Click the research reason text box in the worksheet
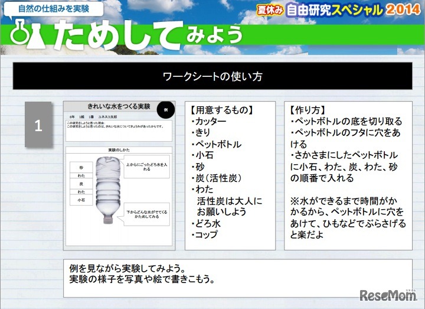This screenshot has width=425, height=309. (119, 131)
